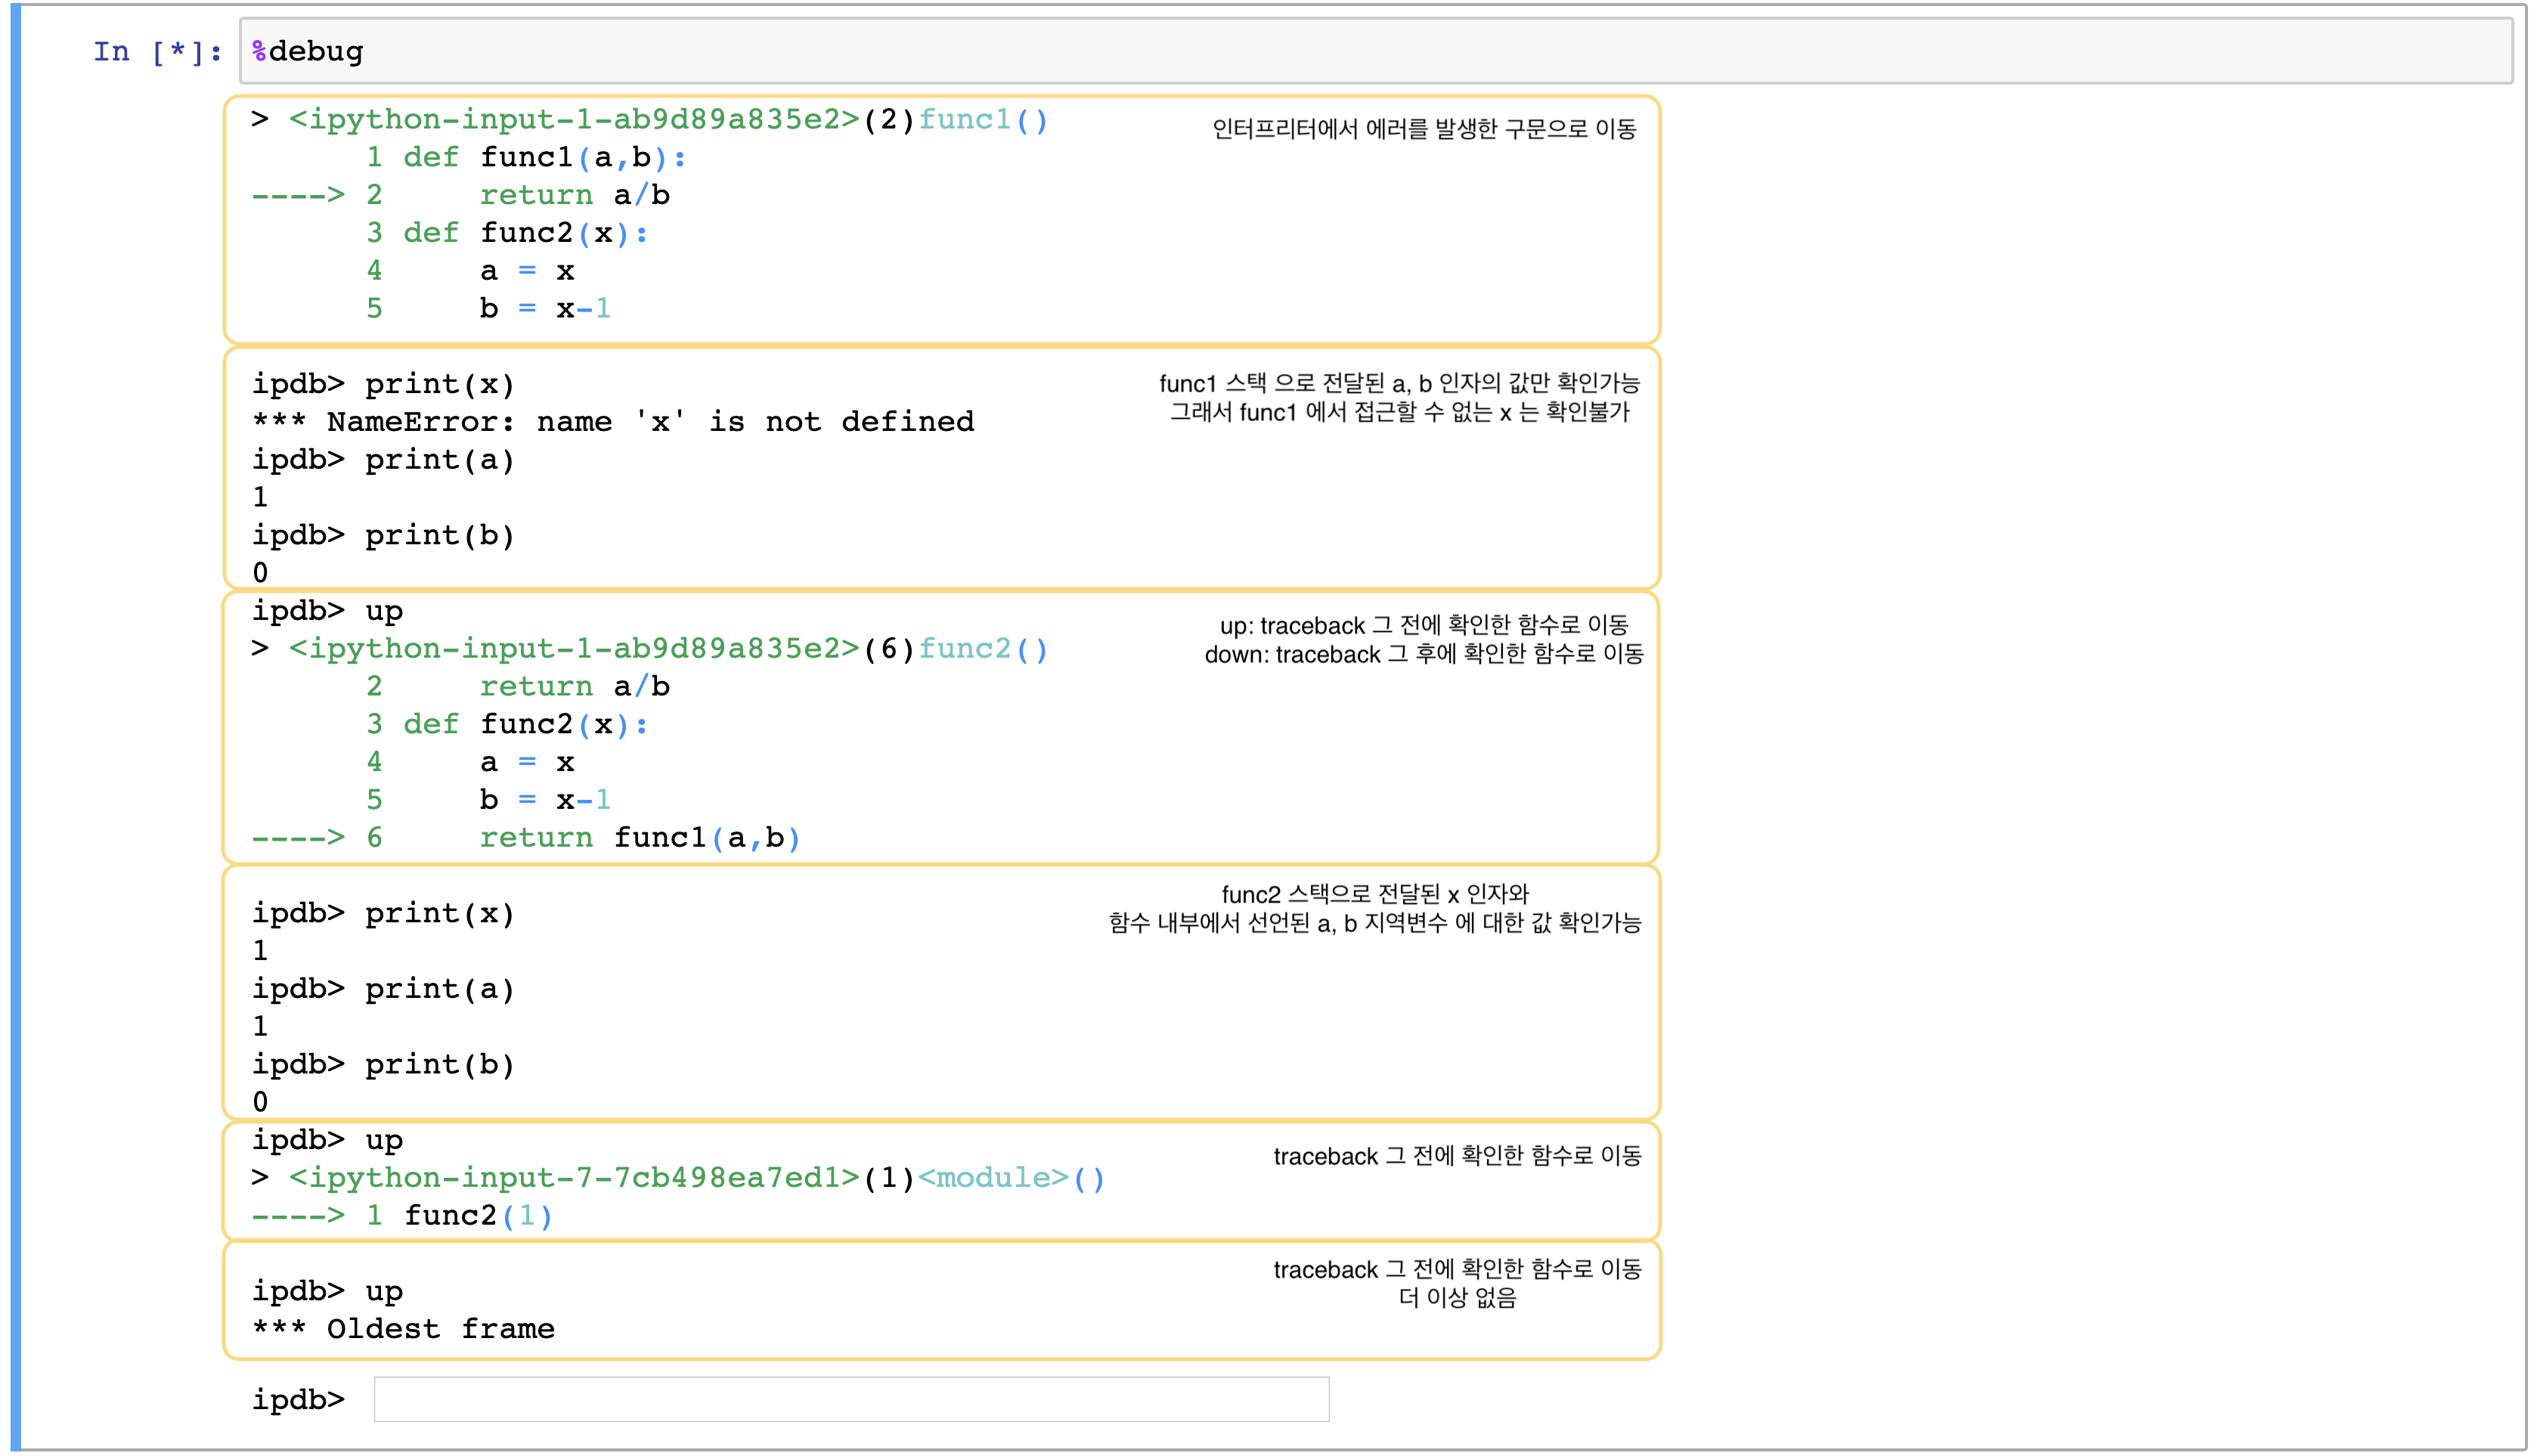Click the first 'ipdb> up' command

point(327,611)
